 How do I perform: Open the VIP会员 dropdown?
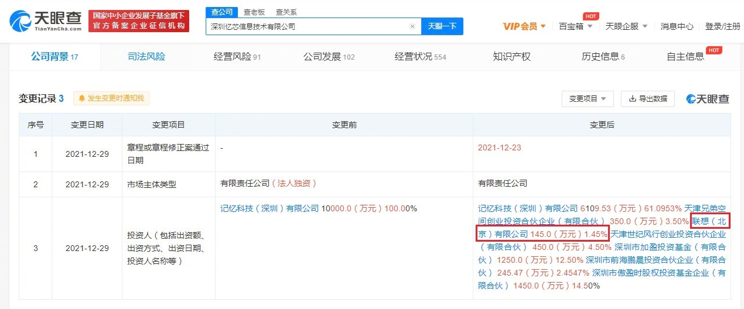coord(524,26)
